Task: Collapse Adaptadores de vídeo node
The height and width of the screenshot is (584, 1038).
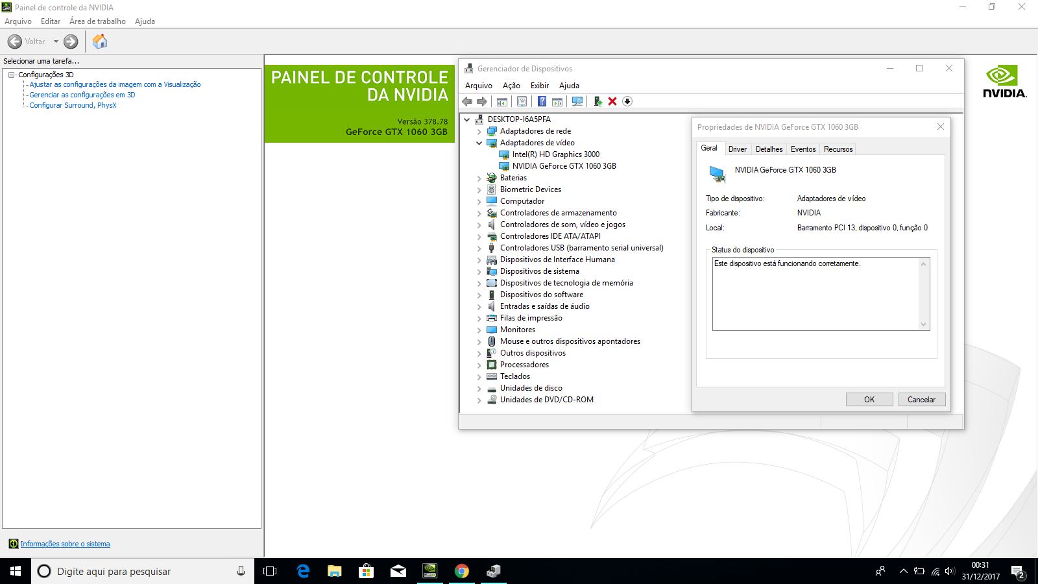Action: point(479,143)
